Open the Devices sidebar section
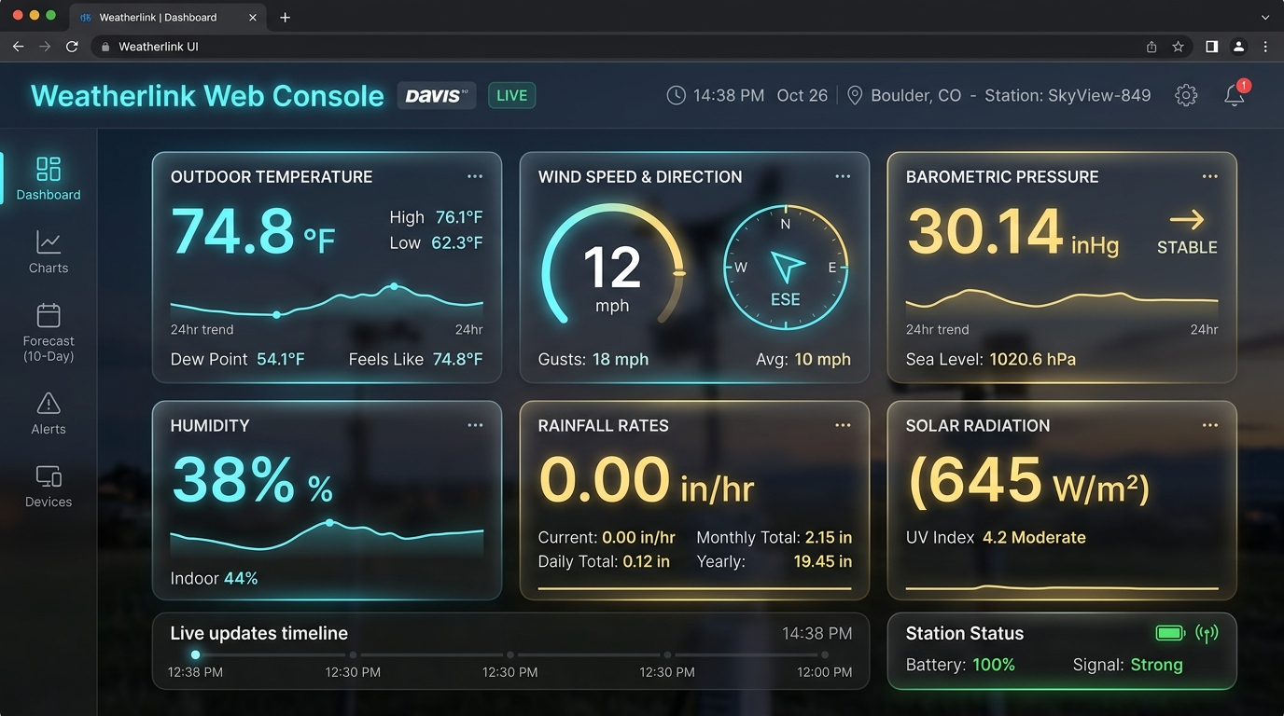 49,487
